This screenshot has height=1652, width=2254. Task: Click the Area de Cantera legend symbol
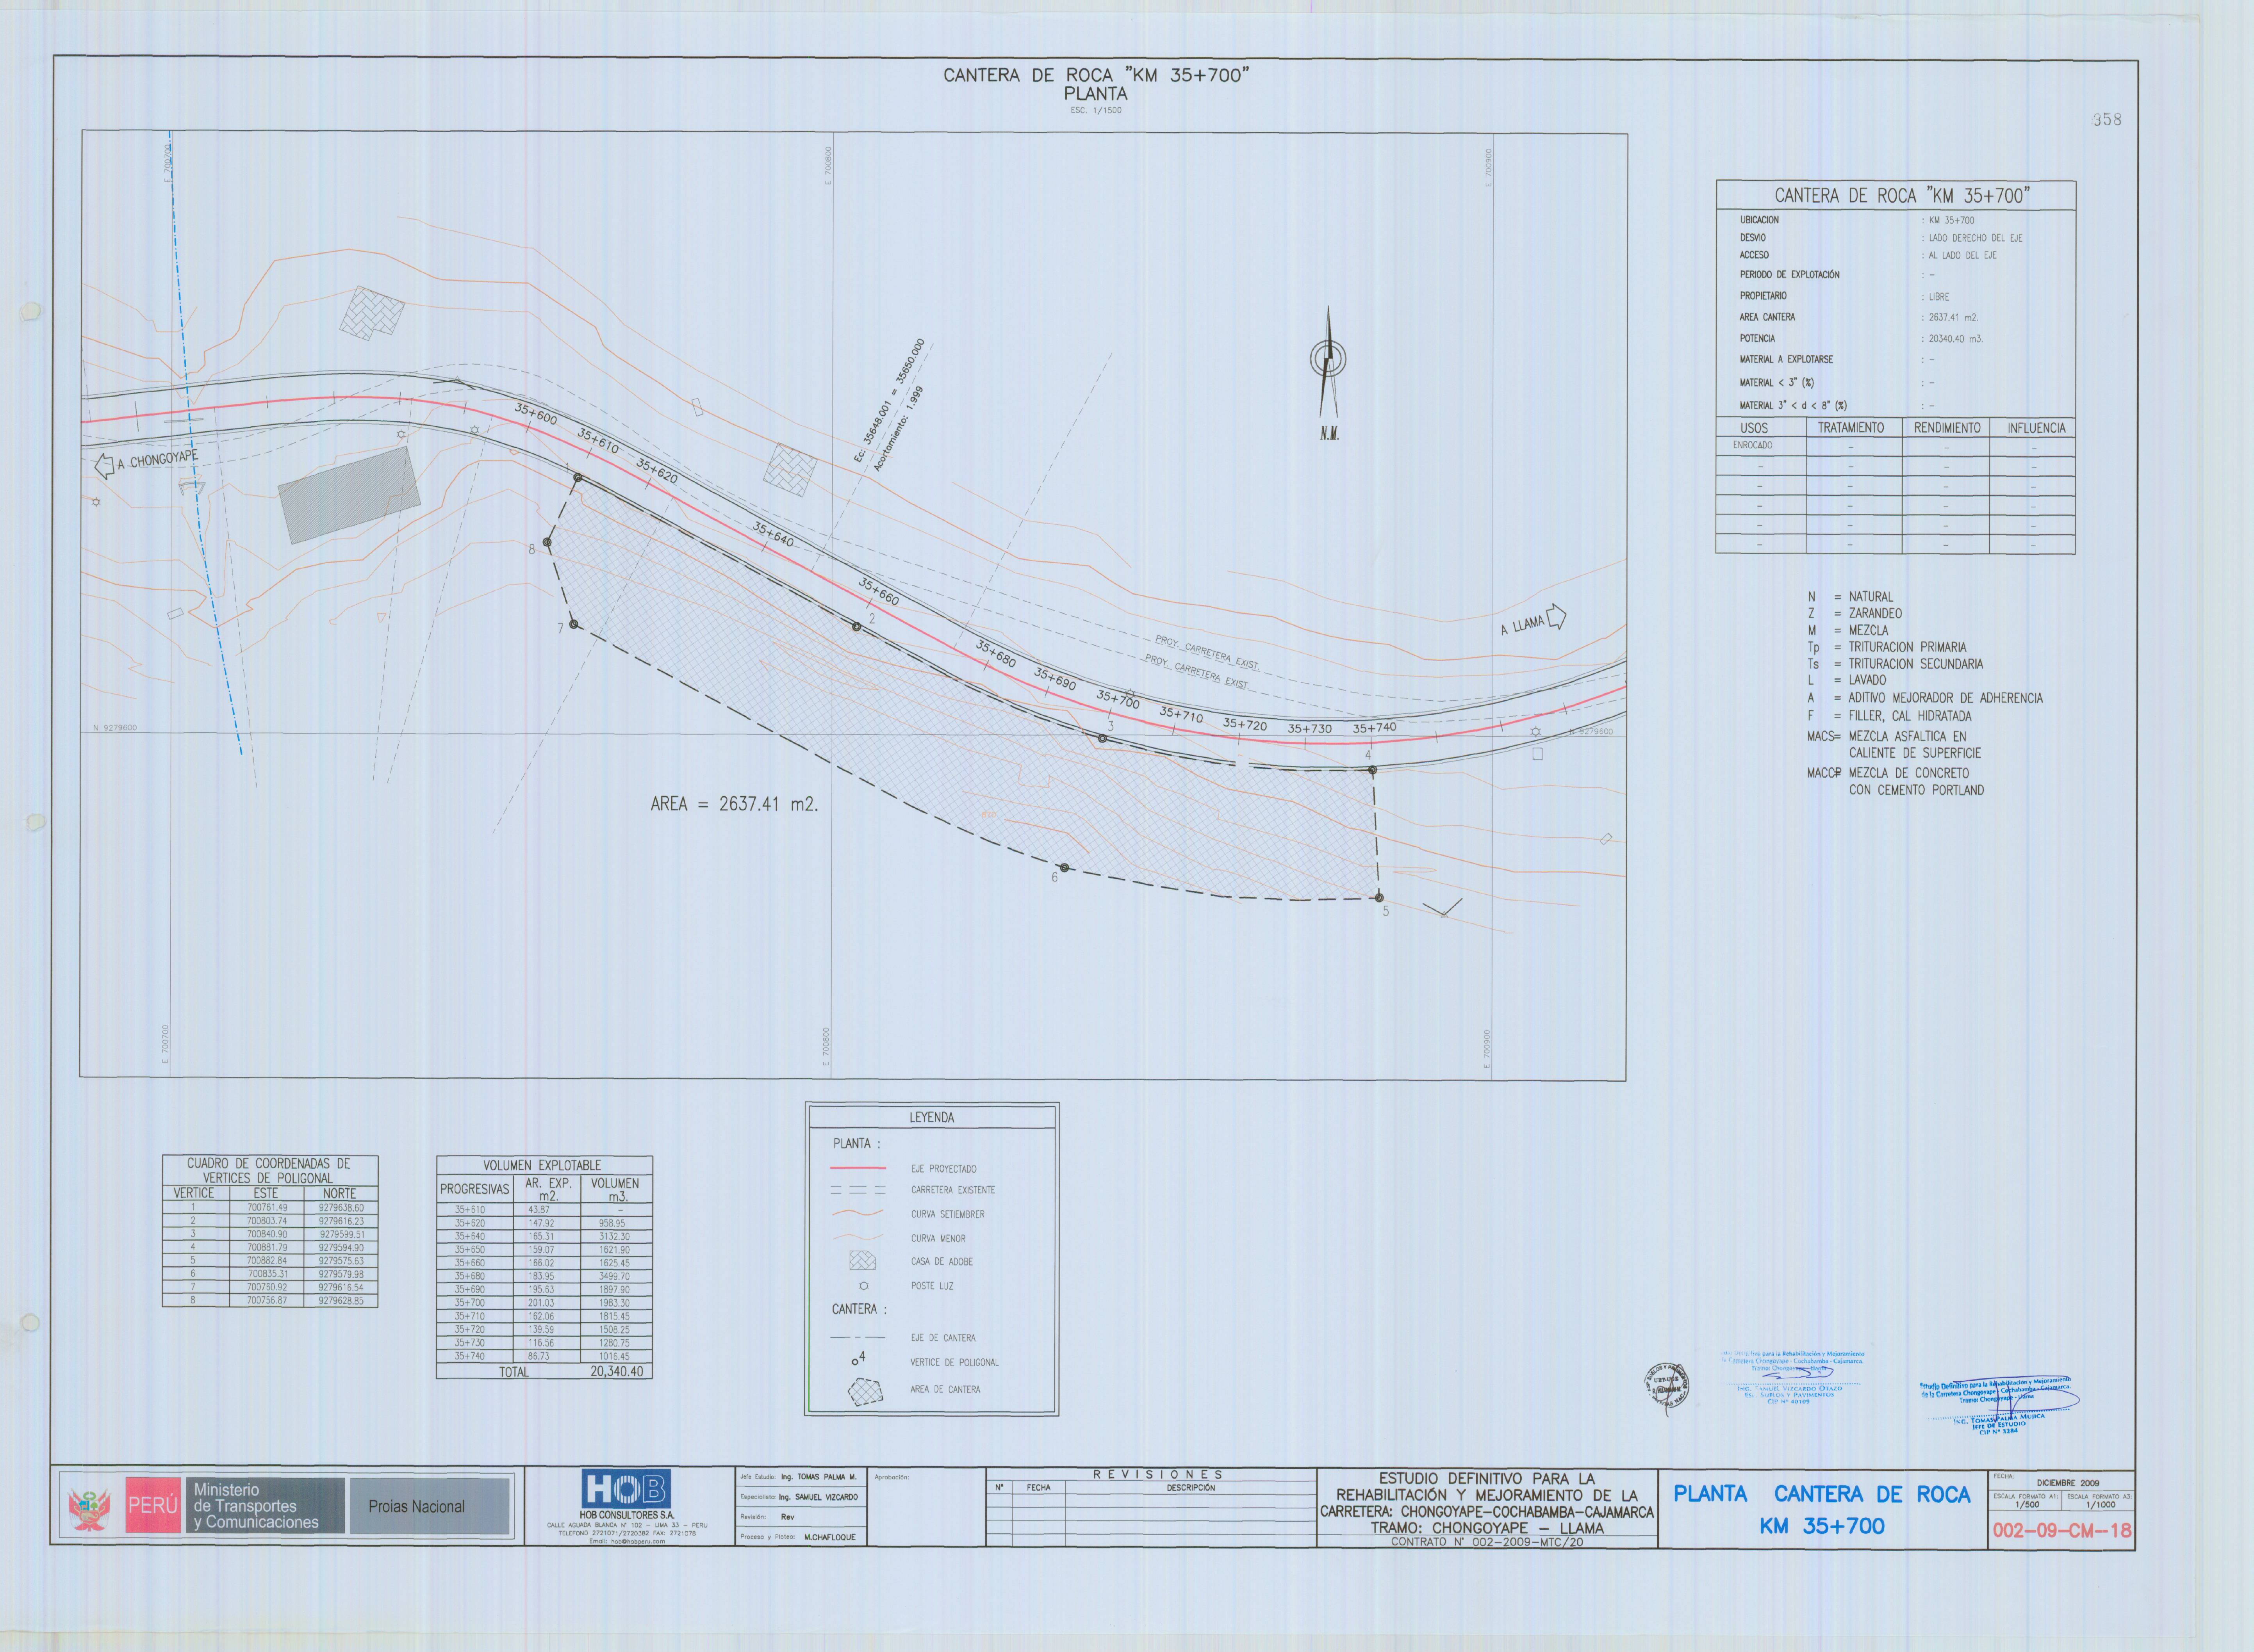865,1392
